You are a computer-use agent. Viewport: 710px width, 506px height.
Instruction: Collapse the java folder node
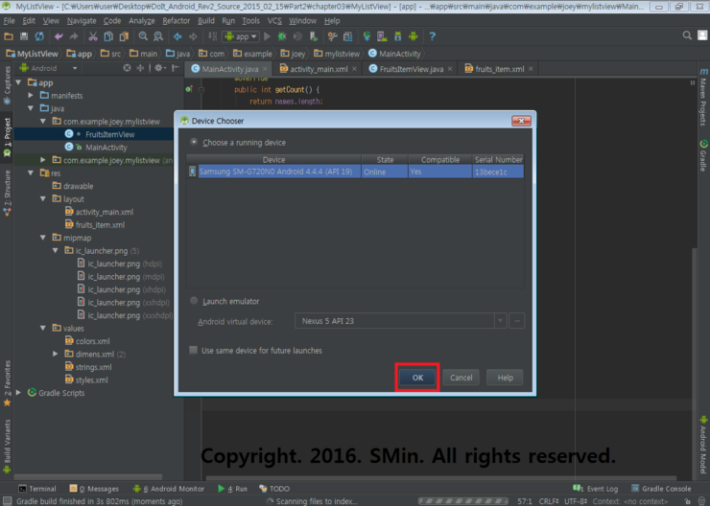click(x=31, y=108)
